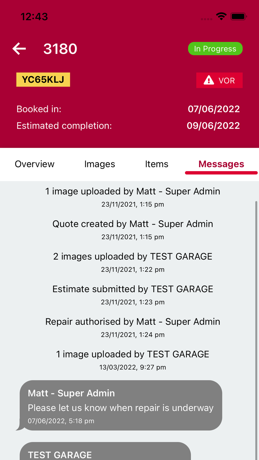Switch to the Items tab
This screenshot has width=259, height=460.
[156, 164]
